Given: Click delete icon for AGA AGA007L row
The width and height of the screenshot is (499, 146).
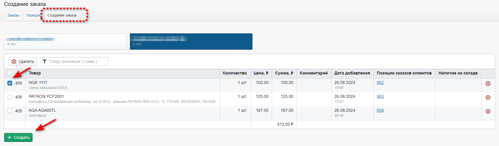Looking at the screenshot, I should tap(488, 111).
